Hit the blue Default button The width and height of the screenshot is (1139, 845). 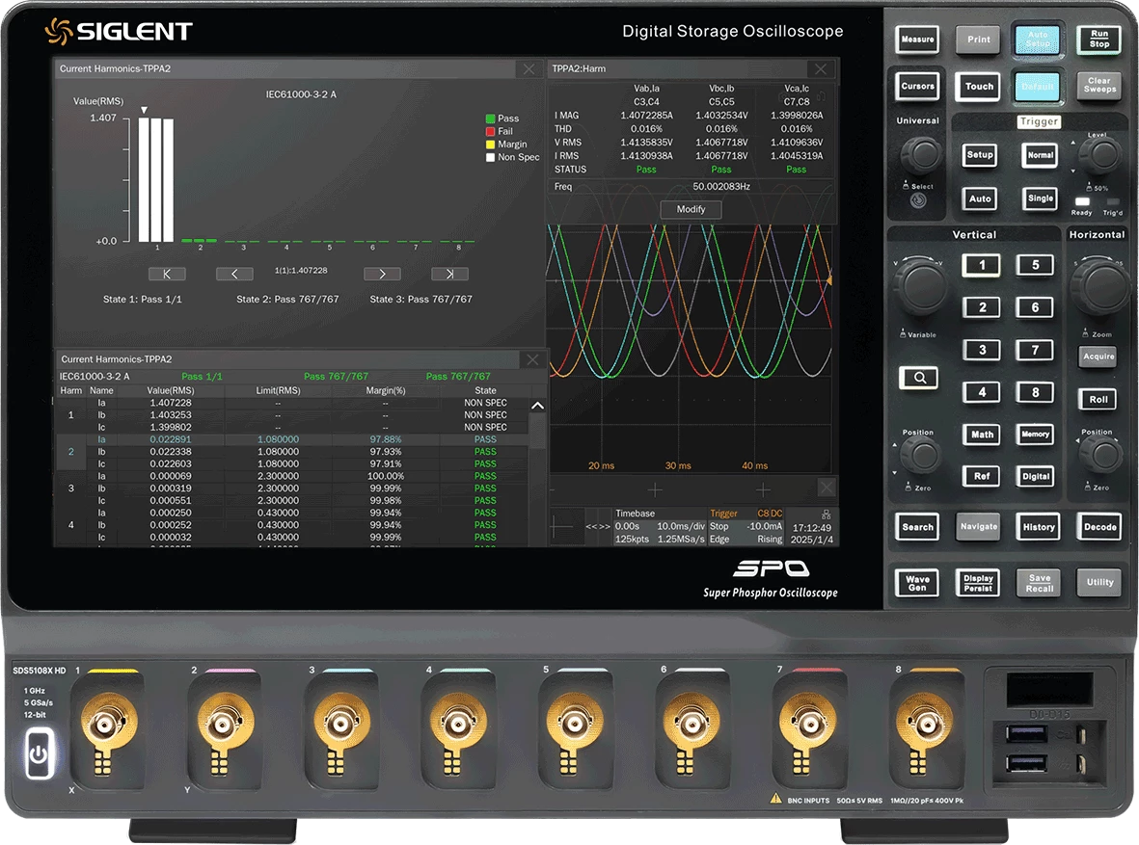click(x=1038, y=87)
